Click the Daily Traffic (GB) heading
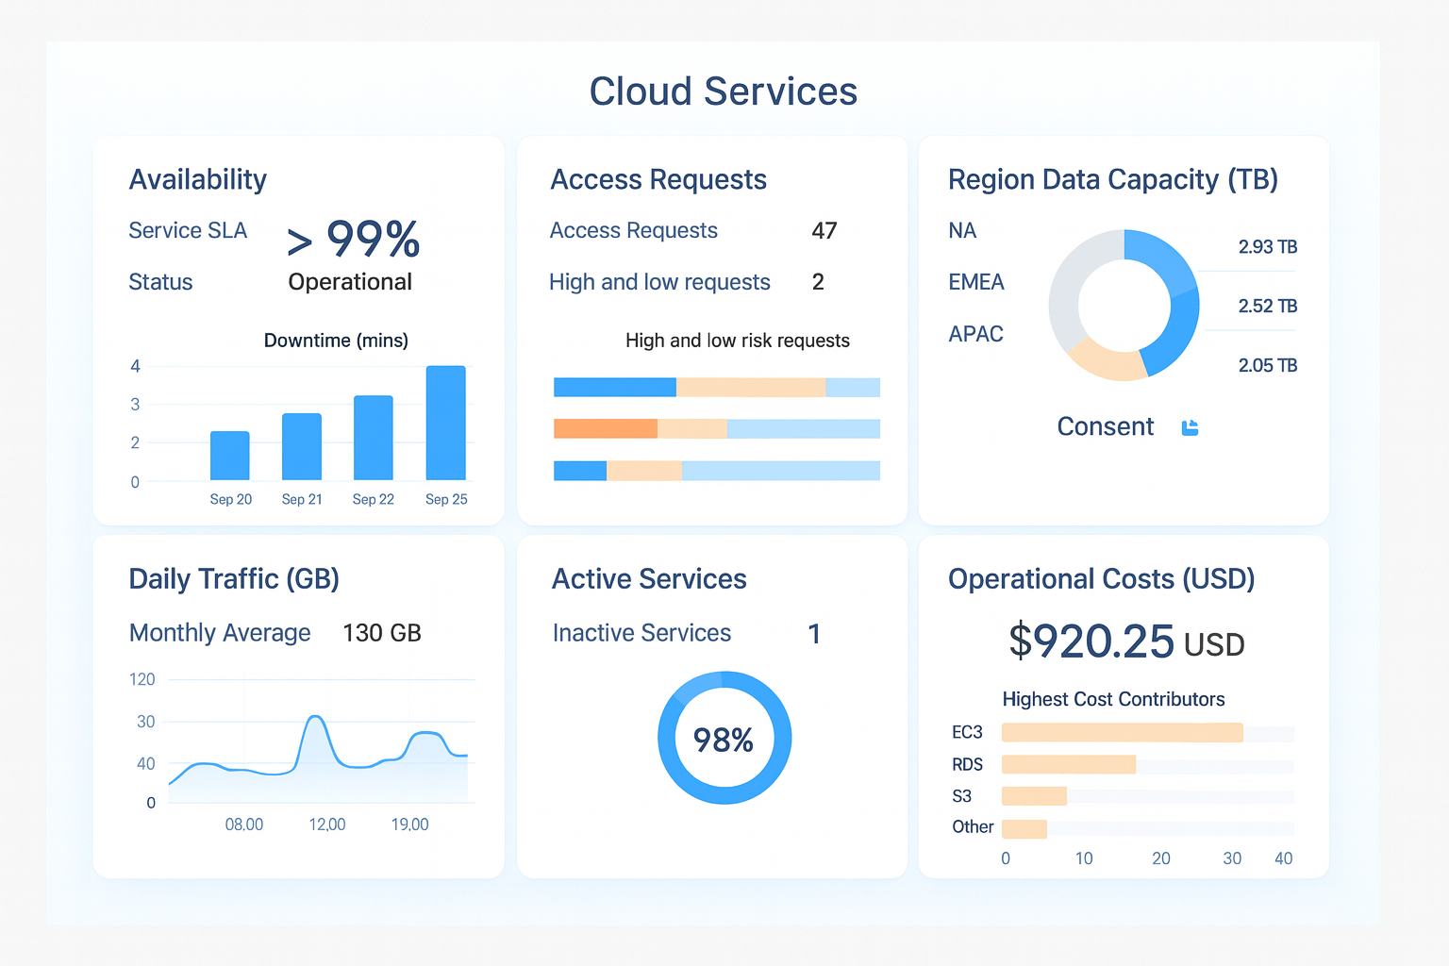 (234, 579)
